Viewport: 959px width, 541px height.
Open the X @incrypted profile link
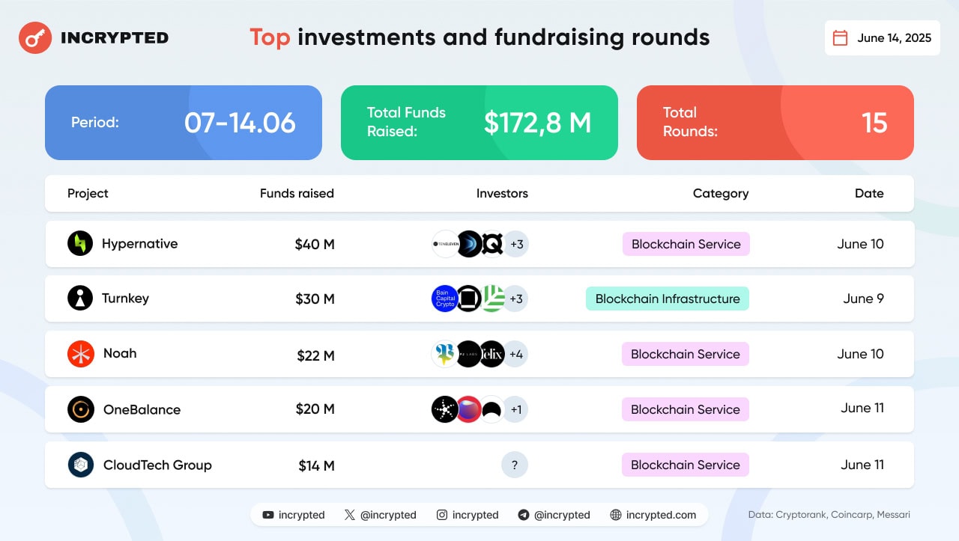point(380,515)
